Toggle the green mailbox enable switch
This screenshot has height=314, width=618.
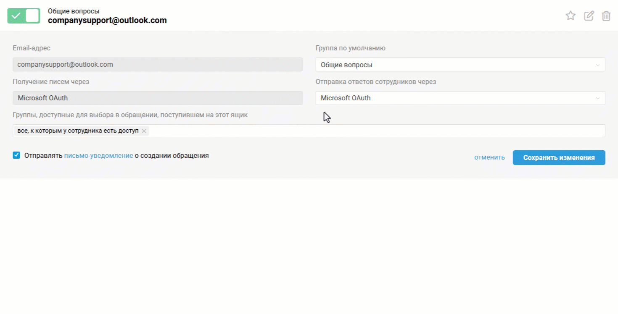24,16
